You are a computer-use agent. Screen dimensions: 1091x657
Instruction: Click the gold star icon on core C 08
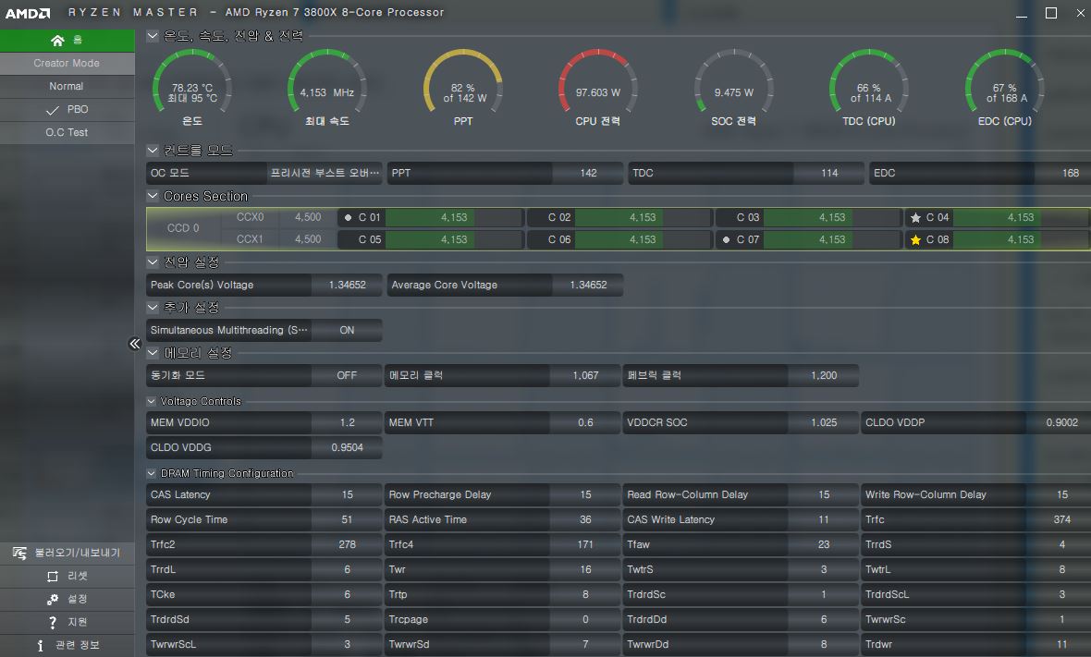tap(915, 240)
